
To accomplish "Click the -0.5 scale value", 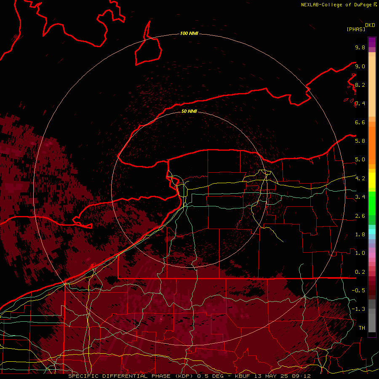I will pyautogui.click(x=358, y=290).
